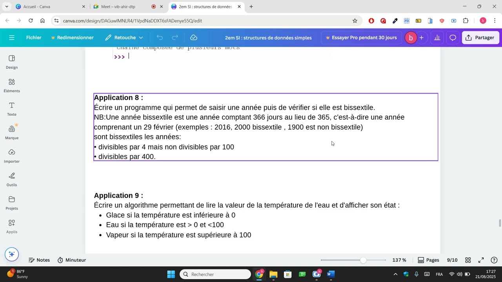The height and width of the screenshot is (282, 502).
Task: Open the Applis panel
Action: tap(12, 226)
